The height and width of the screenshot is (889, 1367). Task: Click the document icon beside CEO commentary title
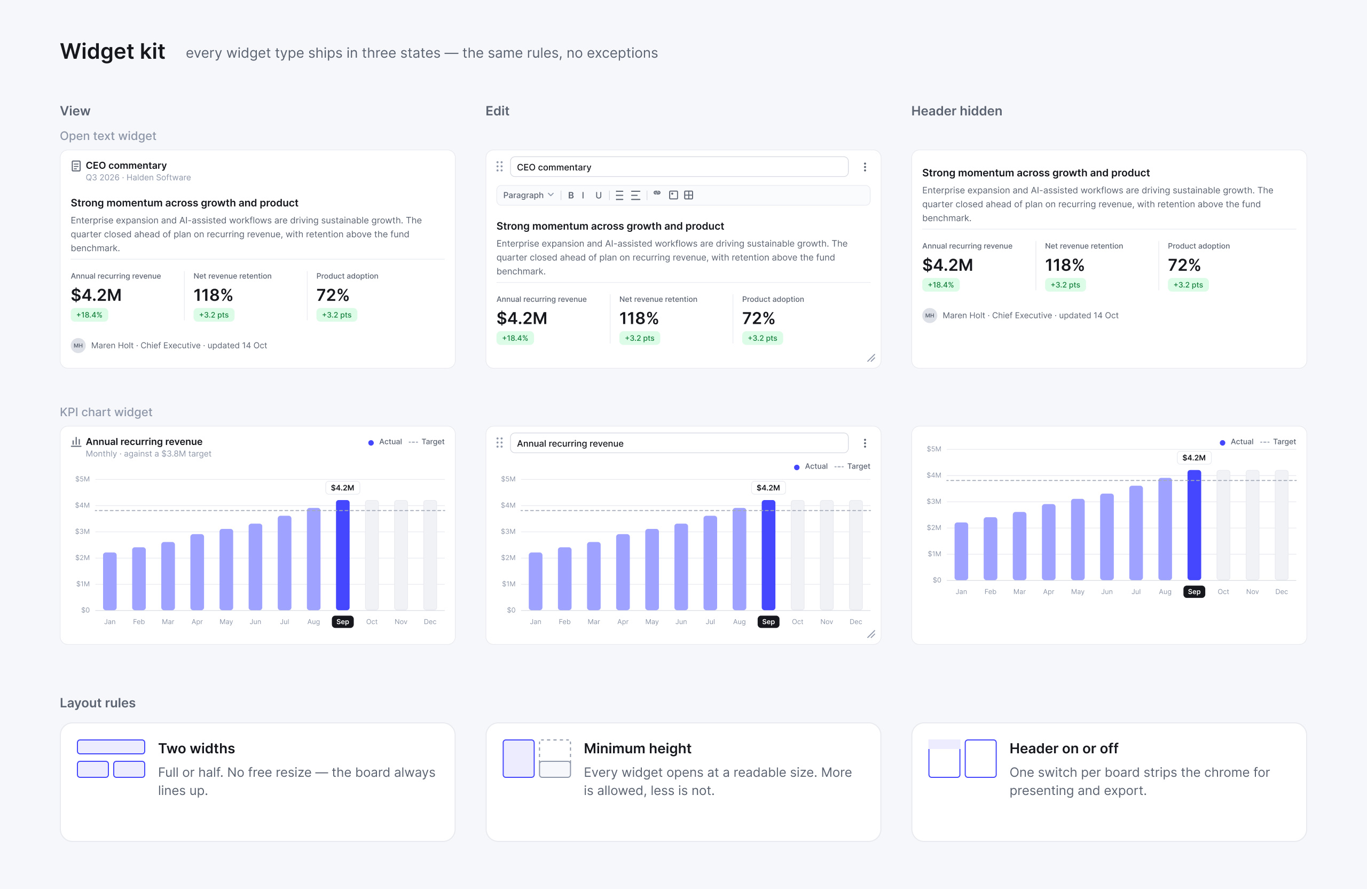(76, 166)
